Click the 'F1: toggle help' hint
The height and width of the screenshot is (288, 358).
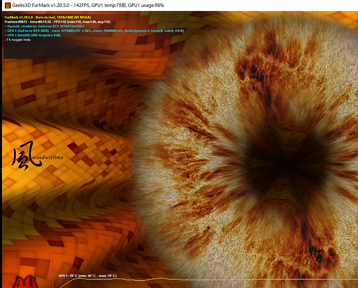17,40
